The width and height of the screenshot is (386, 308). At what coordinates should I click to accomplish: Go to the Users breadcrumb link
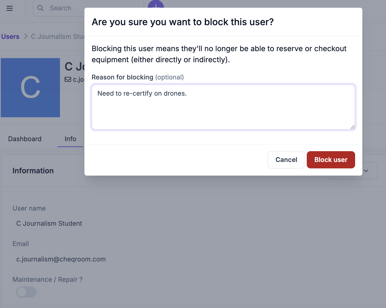pyautogui.click(x=10, y=37)
